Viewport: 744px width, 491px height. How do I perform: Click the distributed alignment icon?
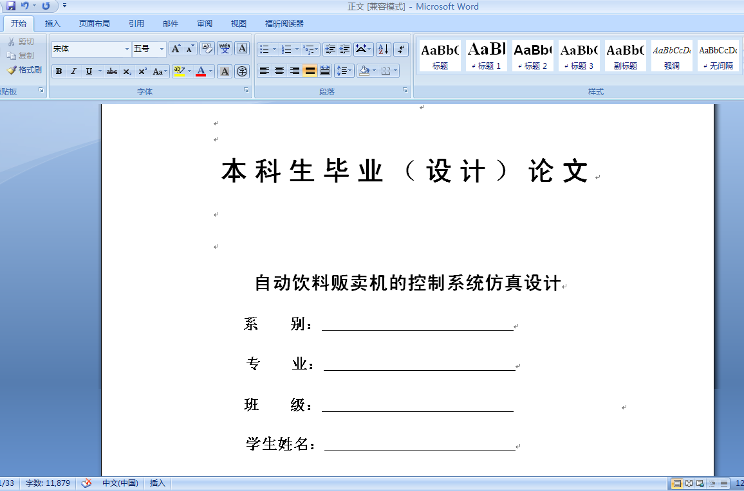325,71
